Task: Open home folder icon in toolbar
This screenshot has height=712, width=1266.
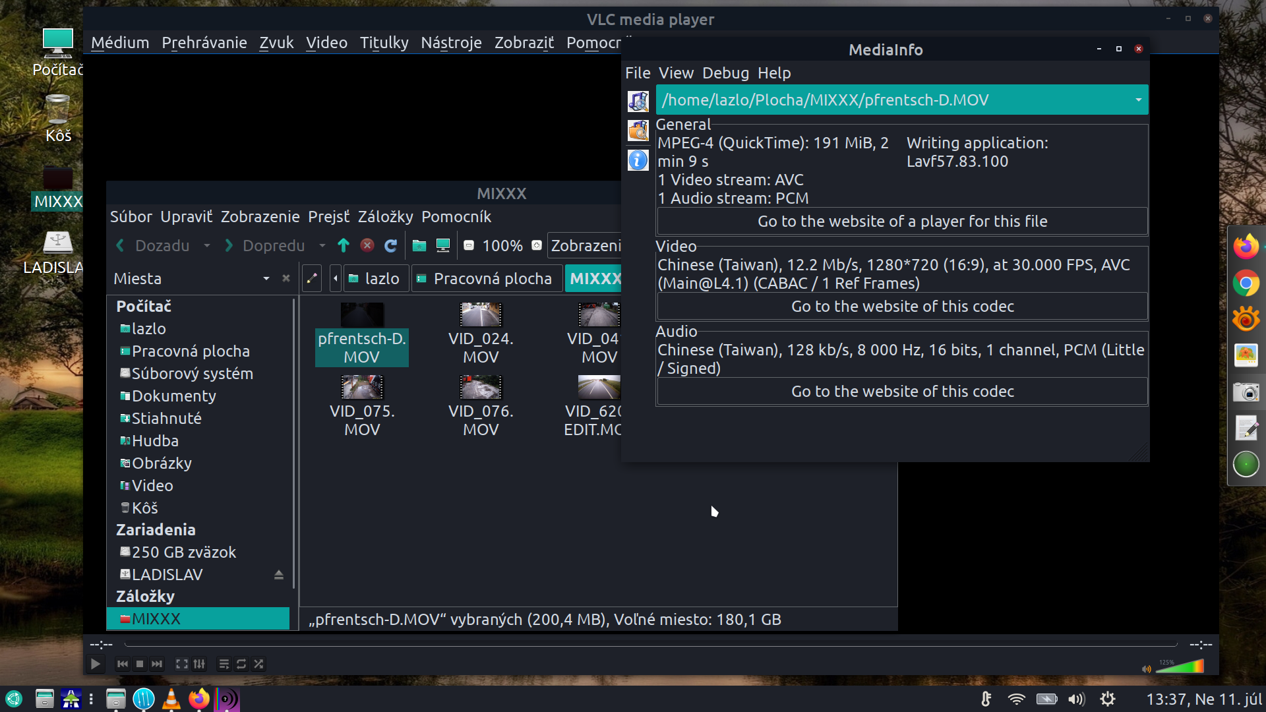Action: click(x=419, y=246)
